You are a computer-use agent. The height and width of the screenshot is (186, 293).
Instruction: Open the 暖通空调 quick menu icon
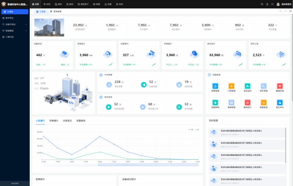click(280, 86)
